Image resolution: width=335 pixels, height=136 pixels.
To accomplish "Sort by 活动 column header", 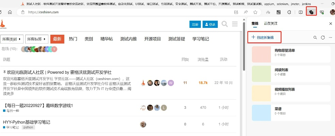I will point(224,60).
